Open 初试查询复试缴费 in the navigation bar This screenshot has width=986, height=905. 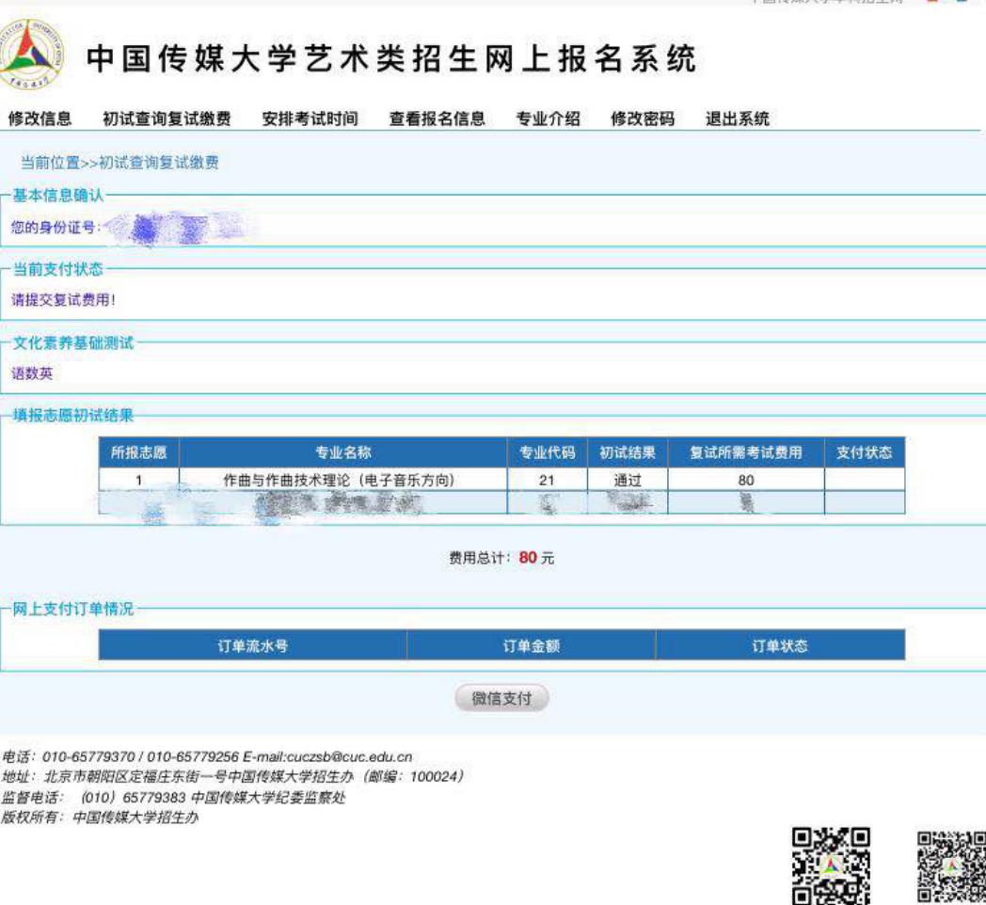tap(167, 119)
